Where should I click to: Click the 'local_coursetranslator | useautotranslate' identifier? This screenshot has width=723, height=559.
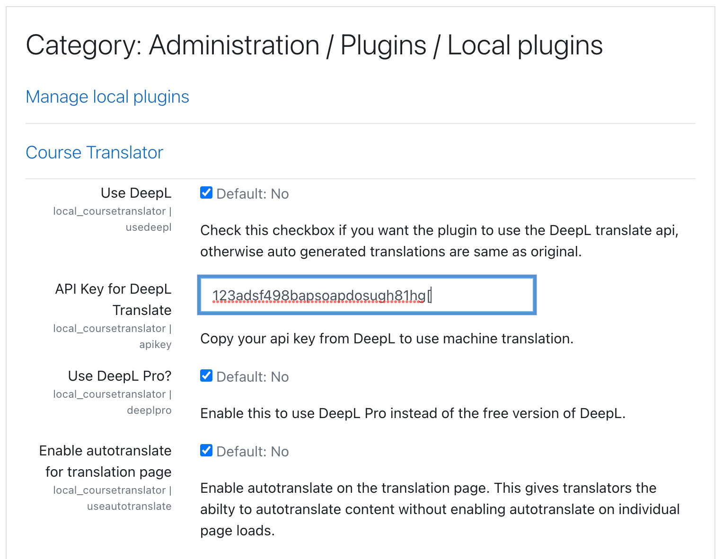click(113, 498)
